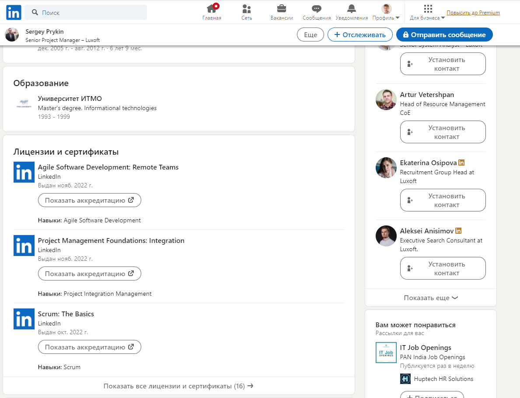The height and width of the screenshot is (398, 520).
Task: Open Agile Software Development: Remote Teams title
Action: 108,167
